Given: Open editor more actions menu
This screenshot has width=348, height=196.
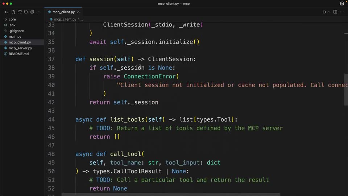Looking at the screenshot, I should click(x=342, y=12).
